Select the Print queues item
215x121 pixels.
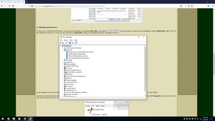(x=70, y=84)
